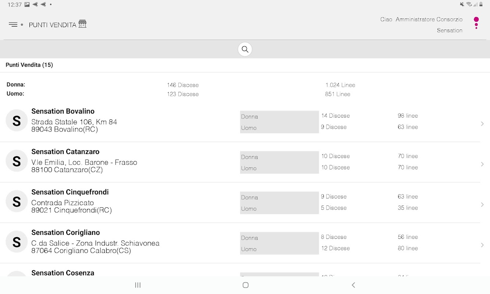Open the hamburger navigation menu
This screenshot has width=490, height=294.
[x=13, y=25]
